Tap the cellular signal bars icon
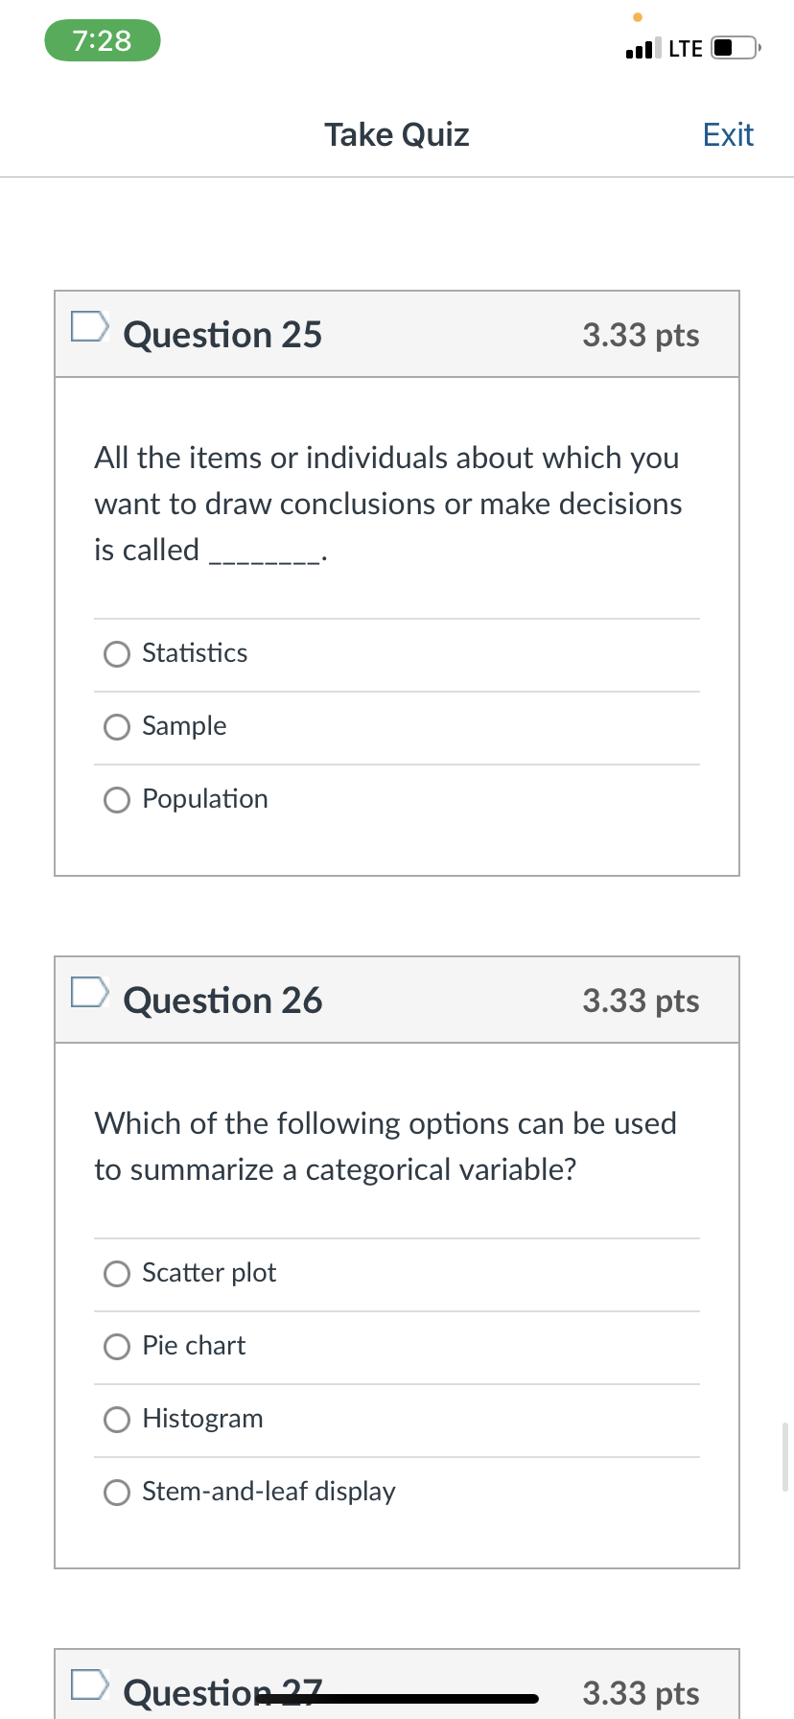This screenshot has width=794, height=1719. 642,49
